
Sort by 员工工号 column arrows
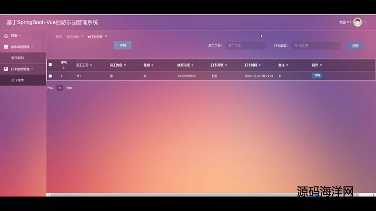coord(91,65)
